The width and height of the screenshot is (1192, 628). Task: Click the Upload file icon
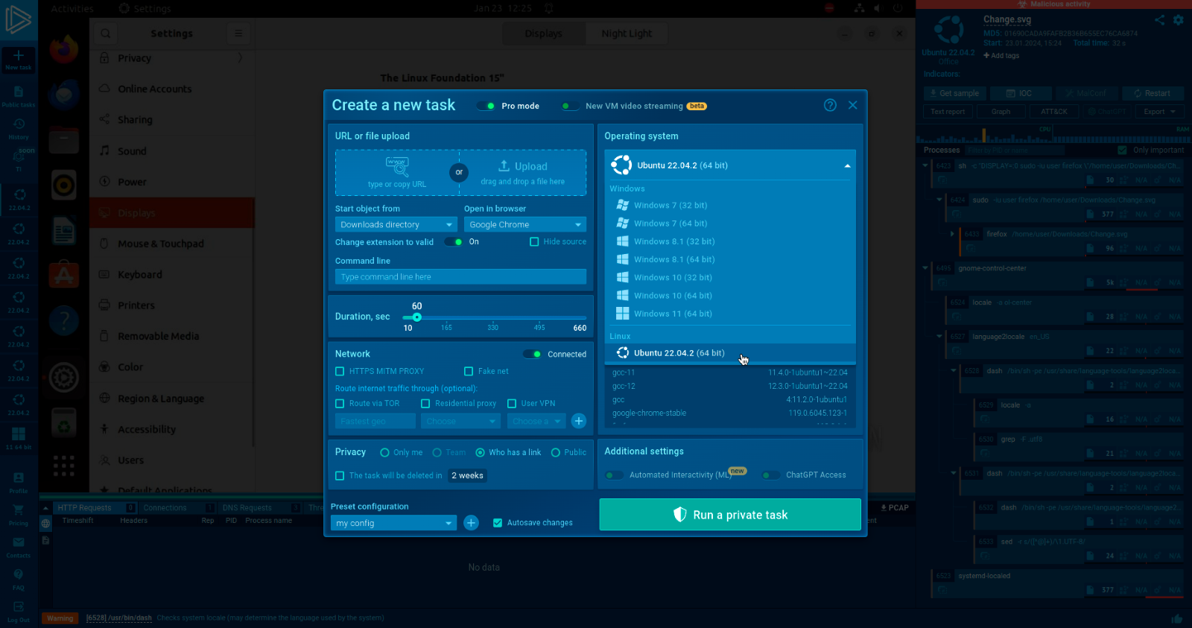pyautogui.click(x=504, y=165)
